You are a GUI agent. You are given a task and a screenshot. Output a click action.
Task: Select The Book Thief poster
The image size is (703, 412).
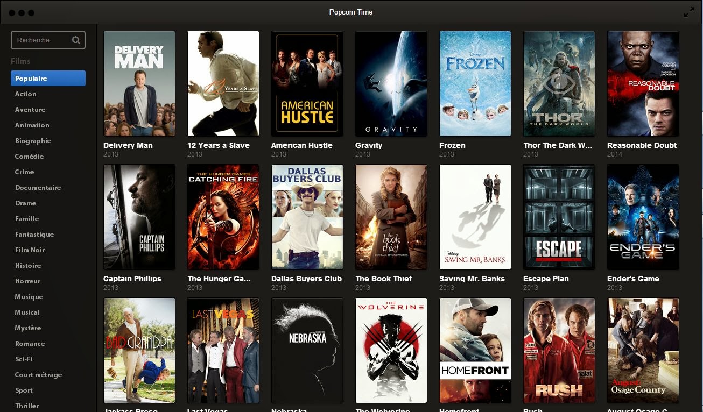[x=391, y=217]
